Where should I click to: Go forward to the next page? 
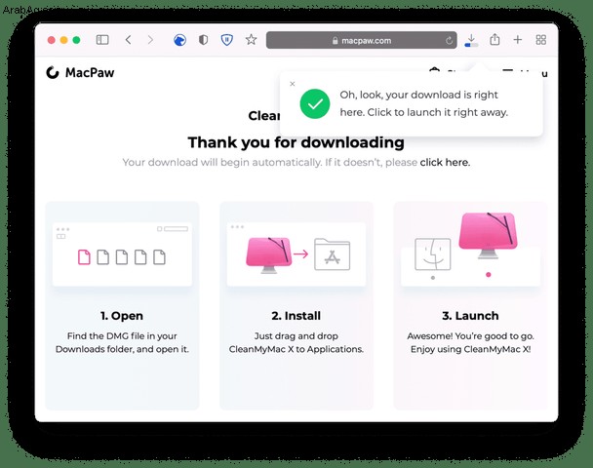click(150, 40)
